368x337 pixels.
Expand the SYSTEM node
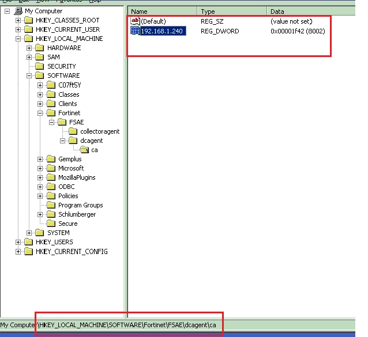click(29, 233)
